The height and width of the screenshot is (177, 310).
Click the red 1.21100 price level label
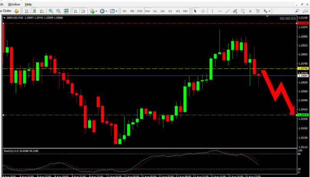(303, 23)
